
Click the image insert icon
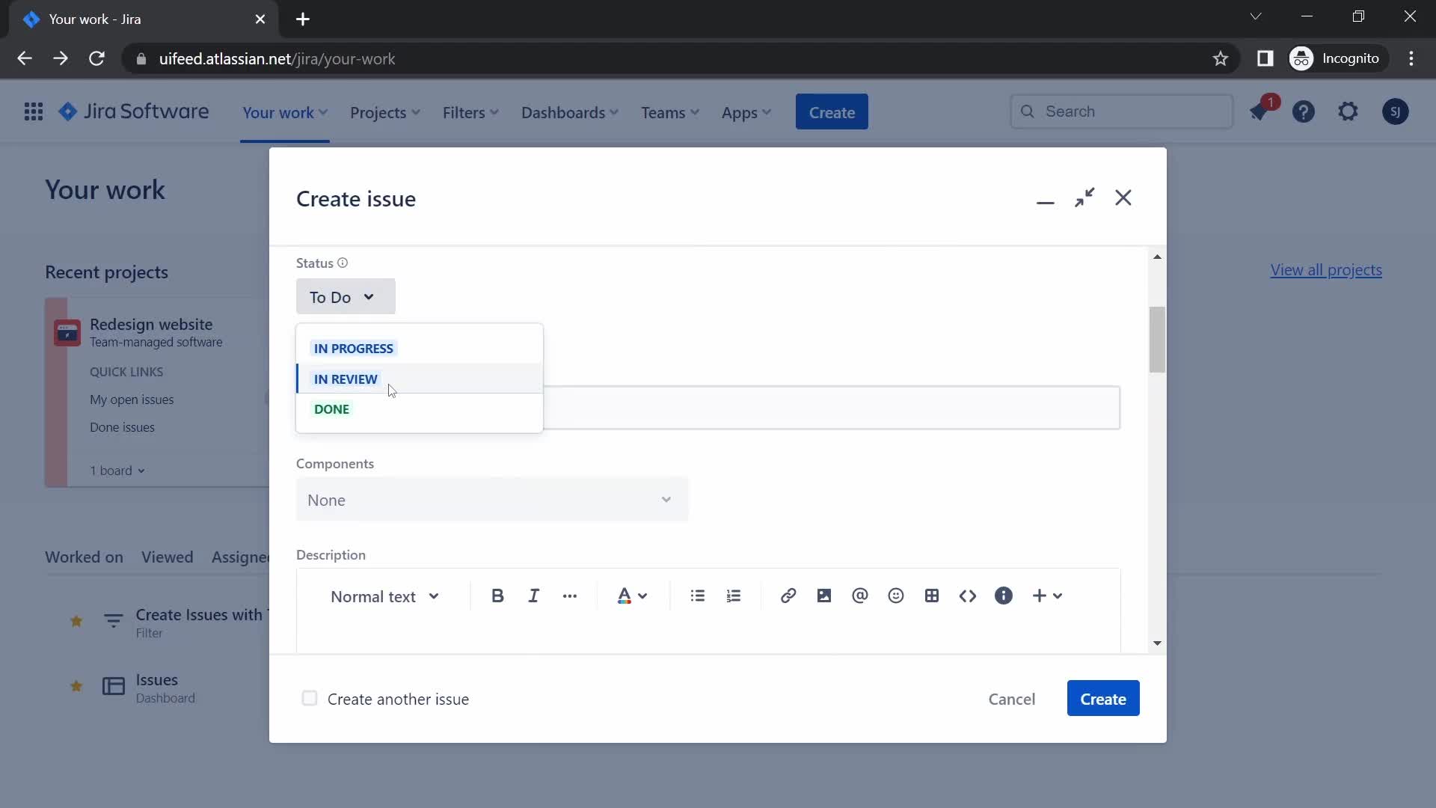coord(823,595)
